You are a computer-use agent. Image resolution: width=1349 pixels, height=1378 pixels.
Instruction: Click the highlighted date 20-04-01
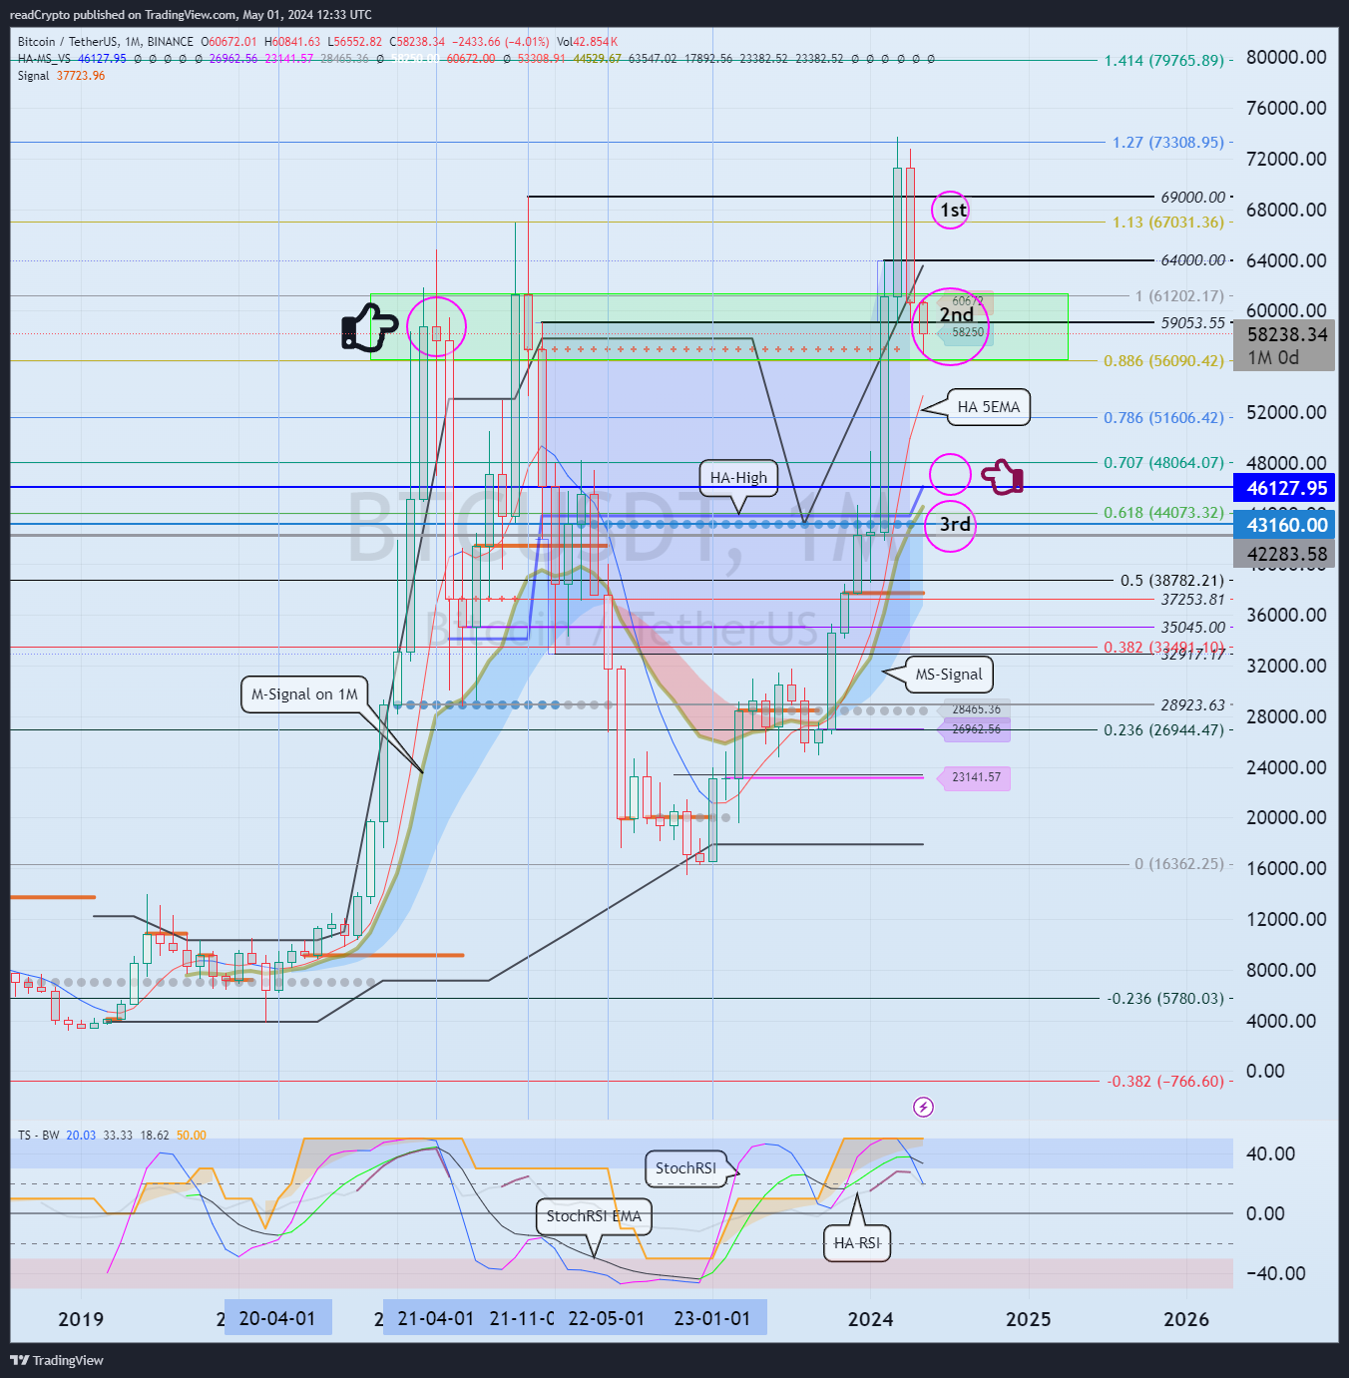[x=277, y=1318]
